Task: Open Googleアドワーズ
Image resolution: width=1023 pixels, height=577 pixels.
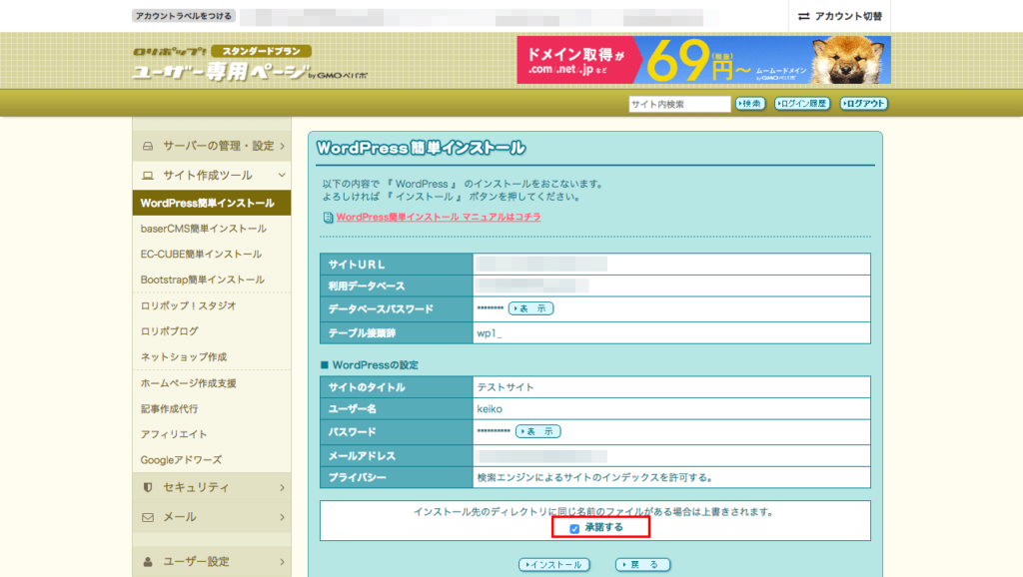Action: click(x=182, y=460)
